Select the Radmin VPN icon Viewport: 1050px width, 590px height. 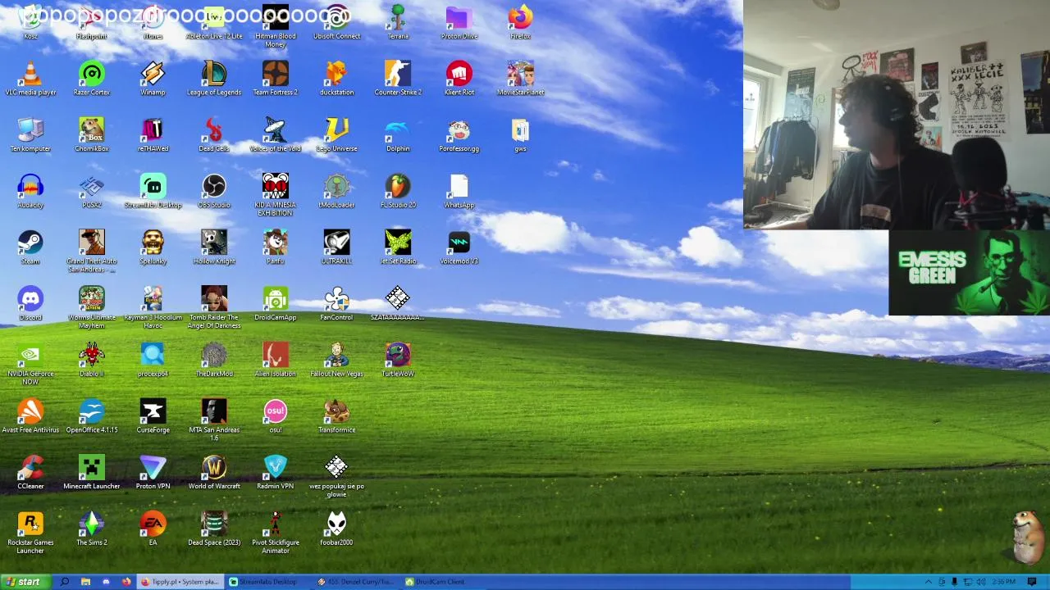click(276, 473)
